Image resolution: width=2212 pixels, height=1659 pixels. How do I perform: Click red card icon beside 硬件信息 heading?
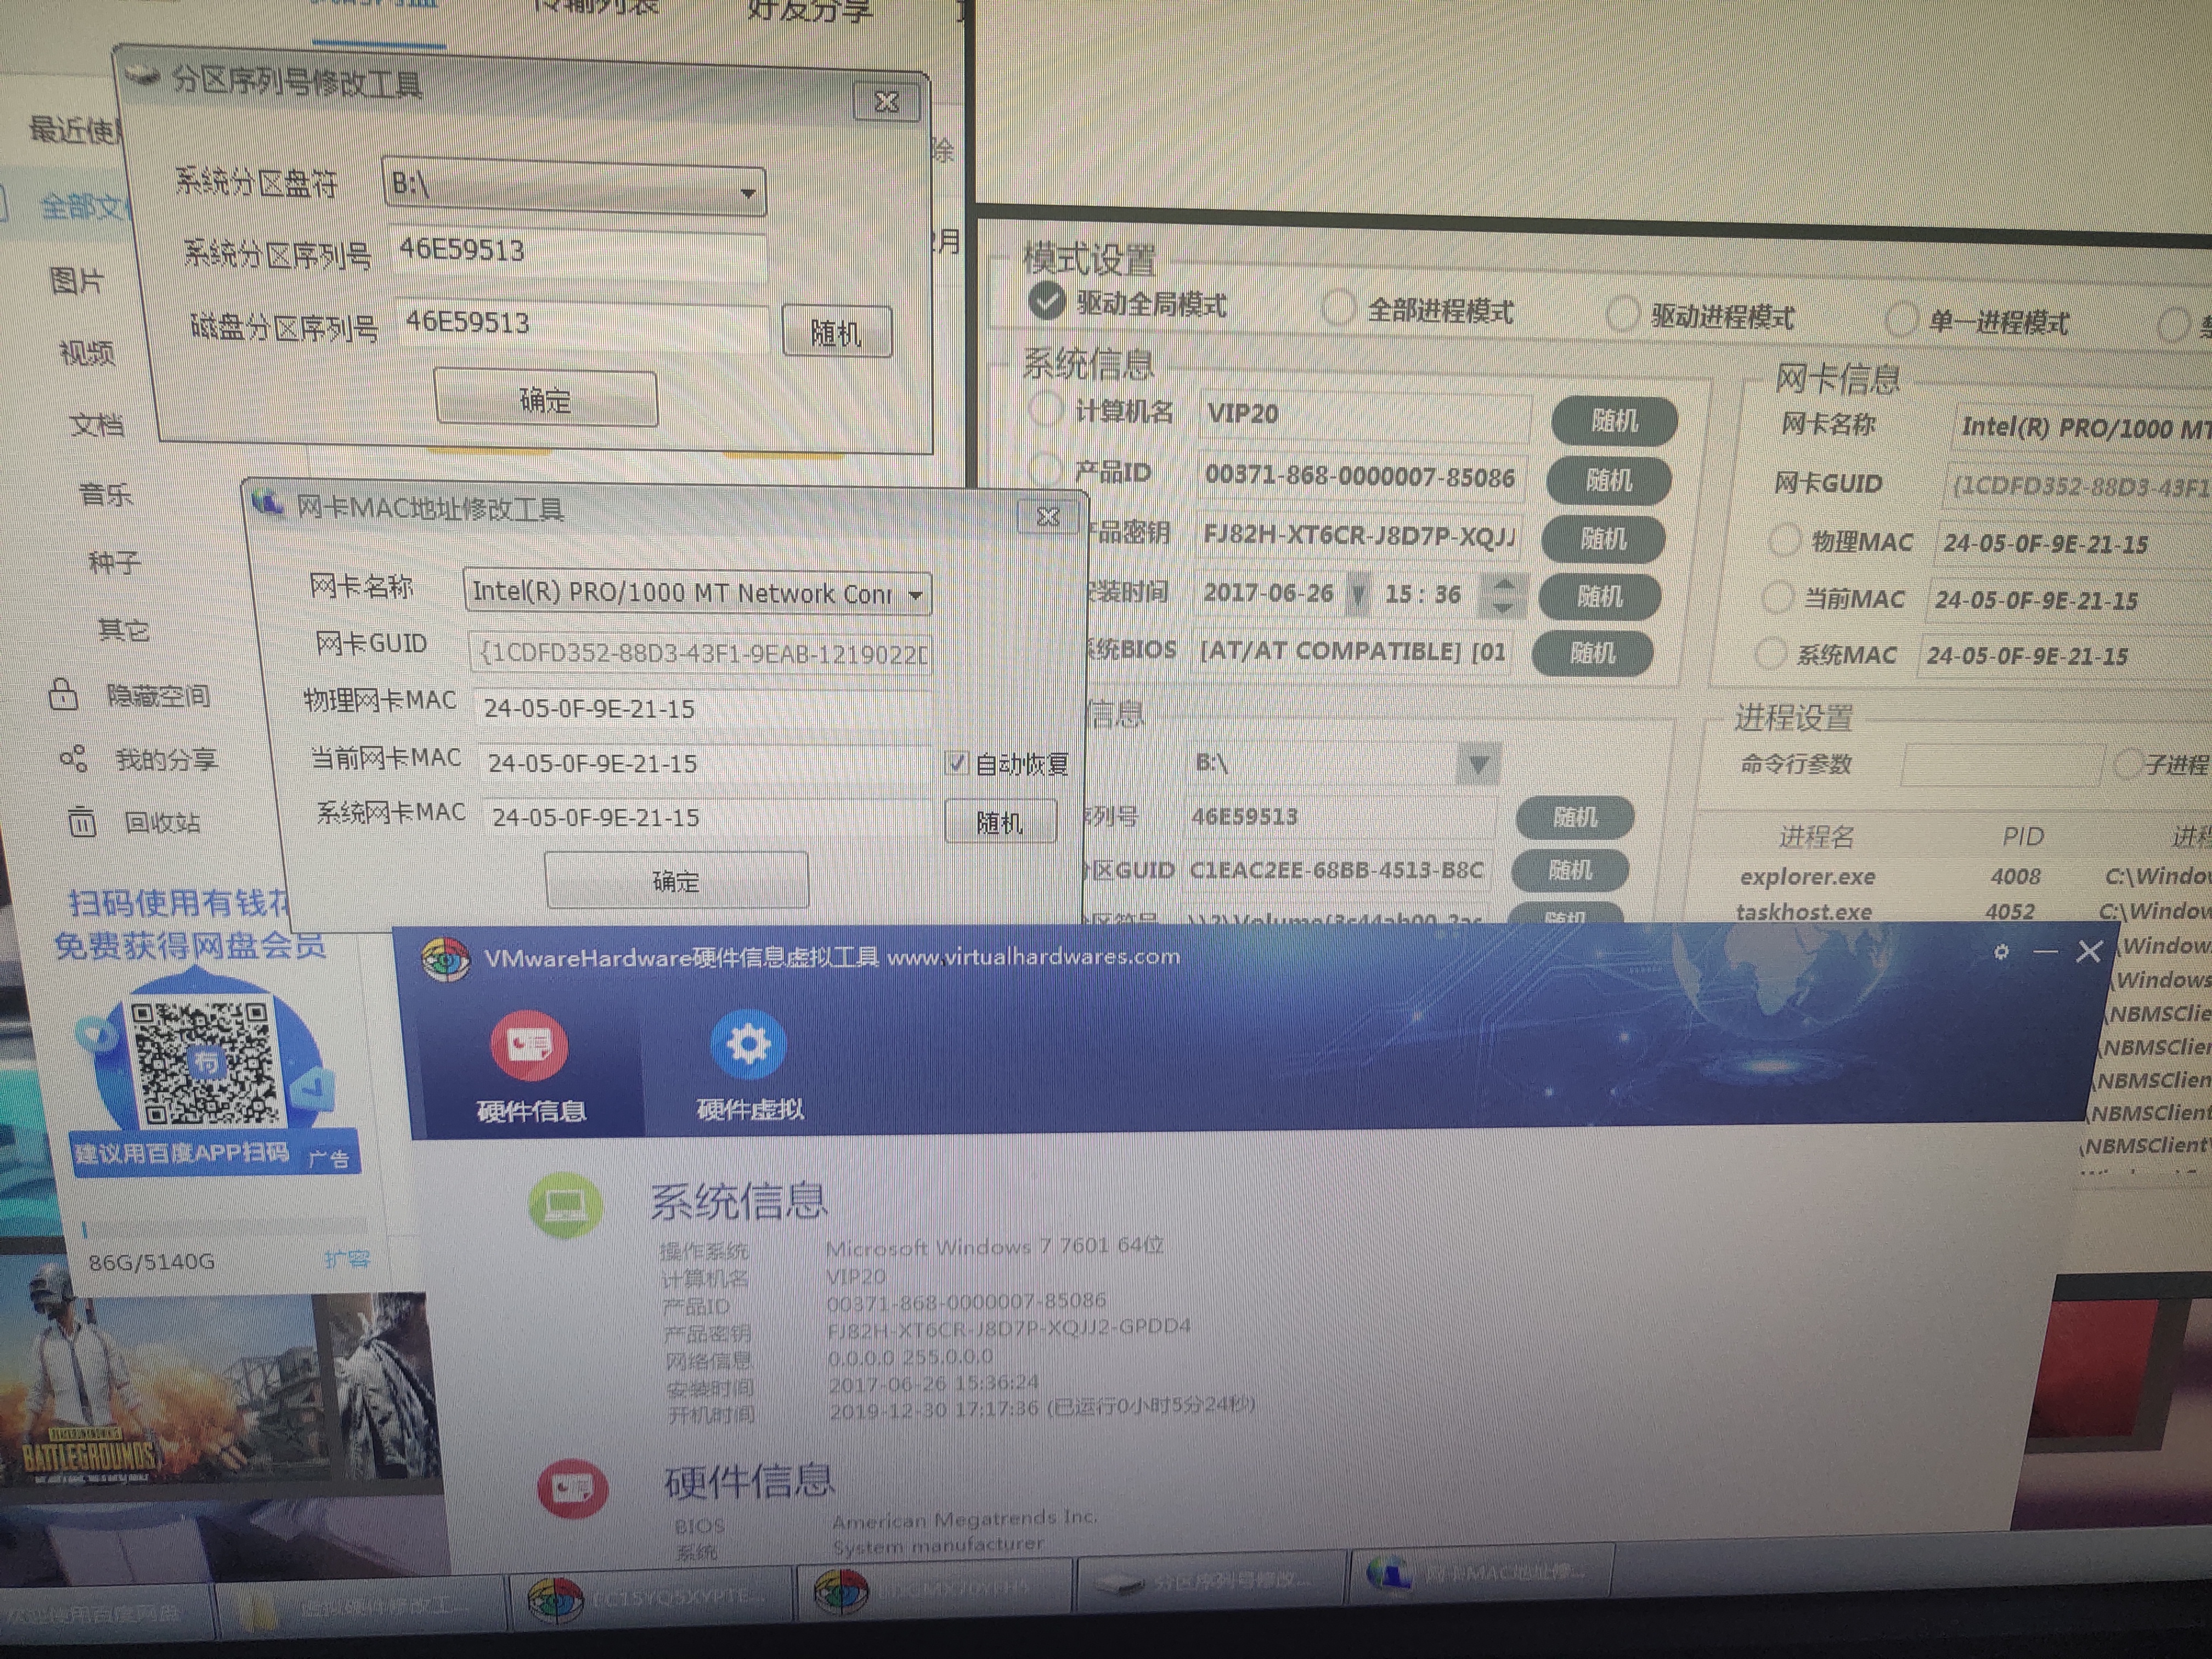point(572,1490)
